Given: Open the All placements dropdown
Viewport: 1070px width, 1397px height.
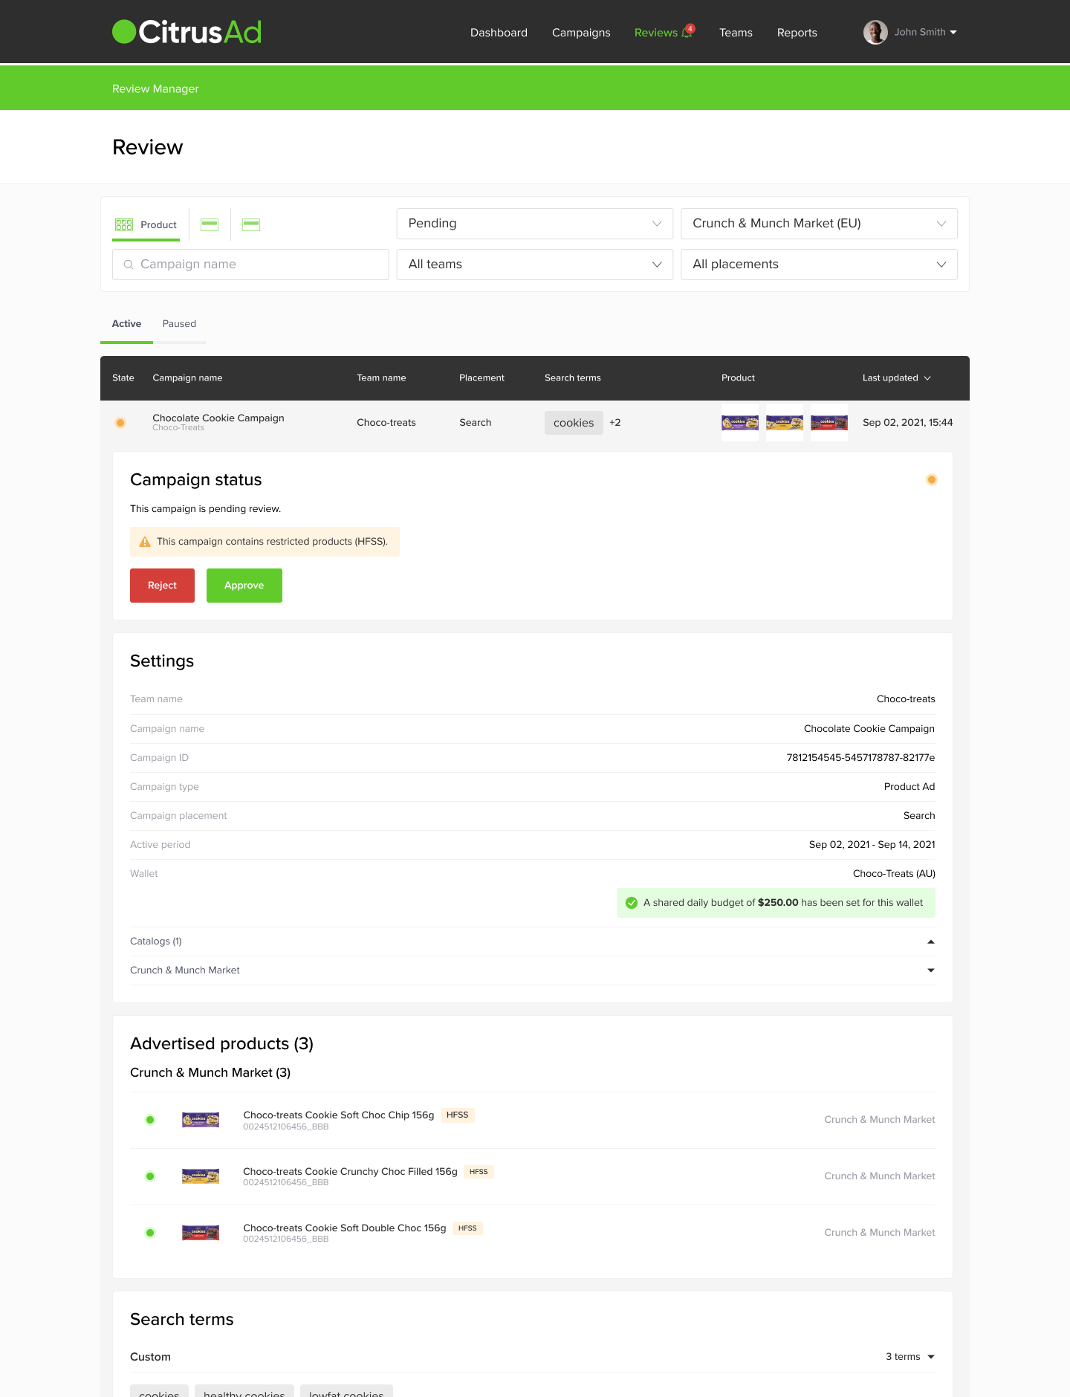Looking at the screenshot, I should pos(819,265).
